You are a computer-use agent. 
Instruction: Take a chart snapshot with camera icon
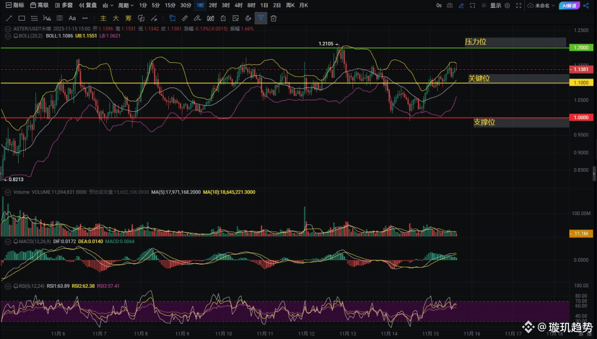click(450, 6)
